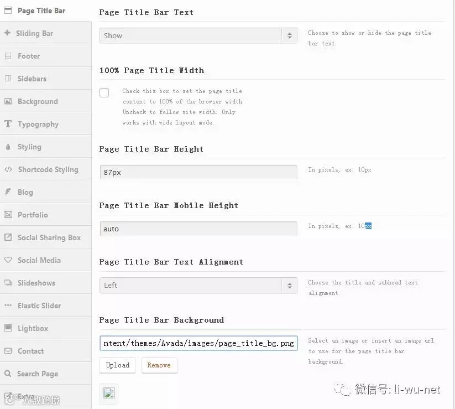
Task: Click the Search Page magnifier icon
Action: pyautogui.click(x=8, y=373)
